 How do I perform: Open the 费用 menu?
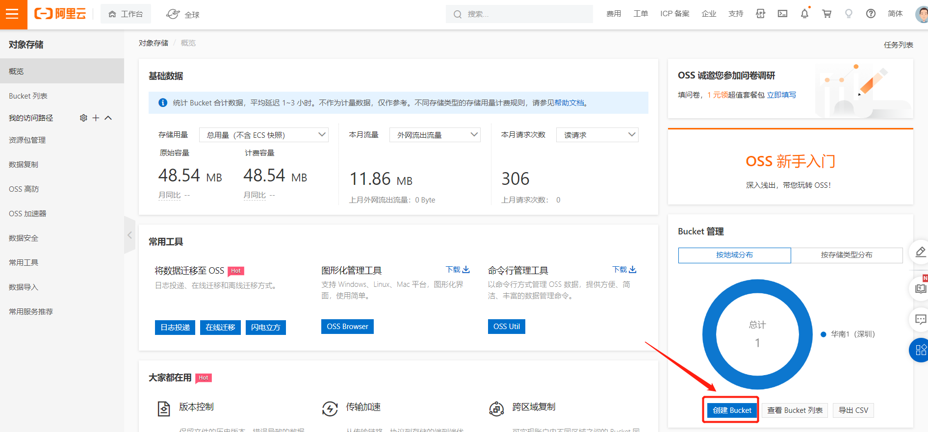[614, 14]
